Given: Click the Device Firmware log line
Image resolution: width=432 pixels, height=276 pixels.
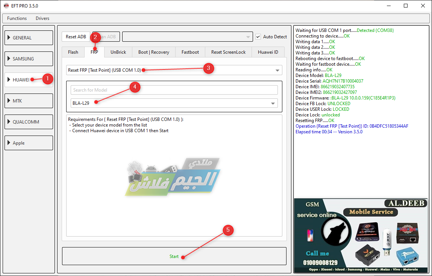Looking at the screenshot, I should (346, 98).
